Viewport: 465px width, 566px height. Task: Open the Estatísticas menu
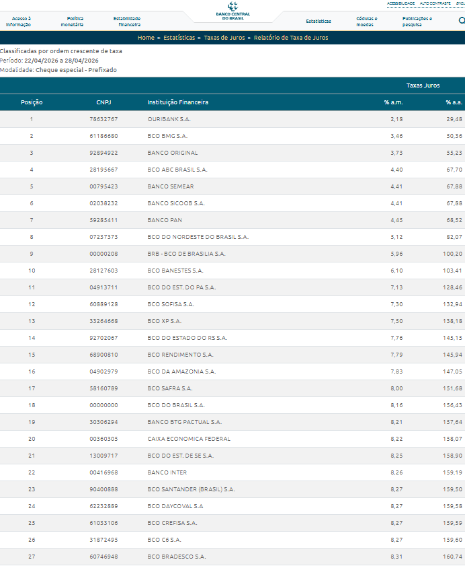pos(319,22)
